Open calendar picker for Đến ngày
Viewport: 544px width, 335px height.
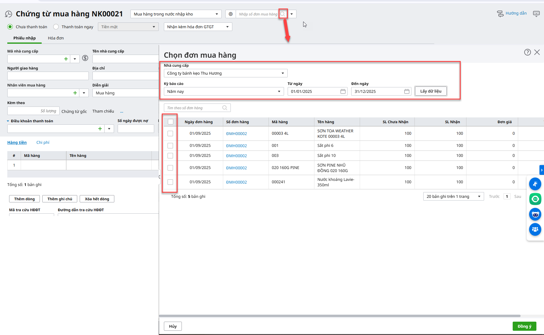pyautogui.click(x=407, y=91)
